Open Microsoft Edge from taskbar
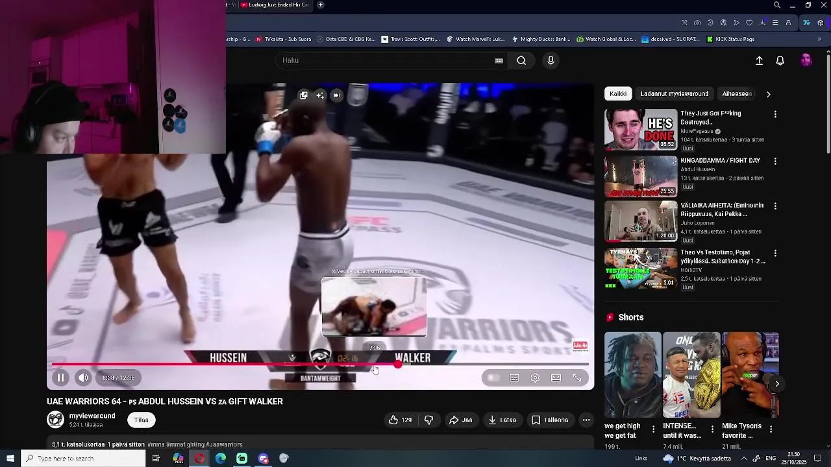831x467 pixels. (221, 459)
